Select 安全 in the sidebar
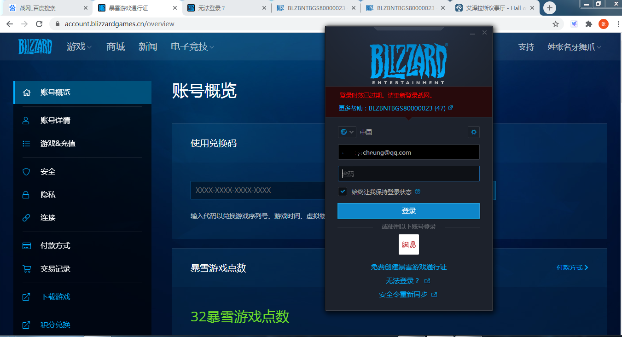The width and height of the screenshot is (622, 337). tap(82, 172)
